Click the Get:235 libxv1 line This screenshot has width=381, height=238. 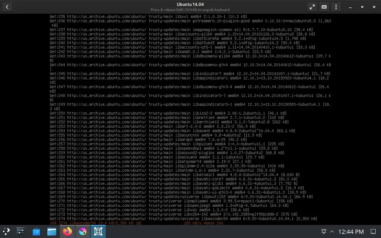148,17
